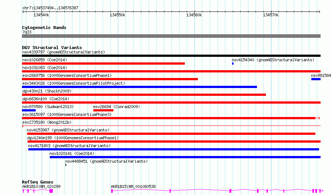Click the short blue nsv970580 bar
The height and width of the screenshot is (195, 331).
[29, 110]
